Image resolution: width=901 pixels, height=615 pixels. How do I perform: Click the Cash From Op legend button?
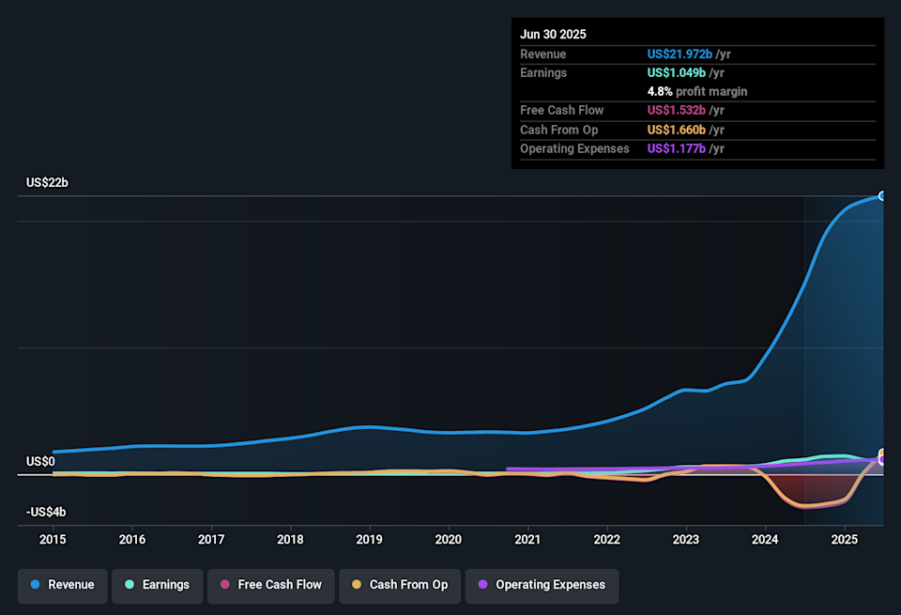coord(399,585)
